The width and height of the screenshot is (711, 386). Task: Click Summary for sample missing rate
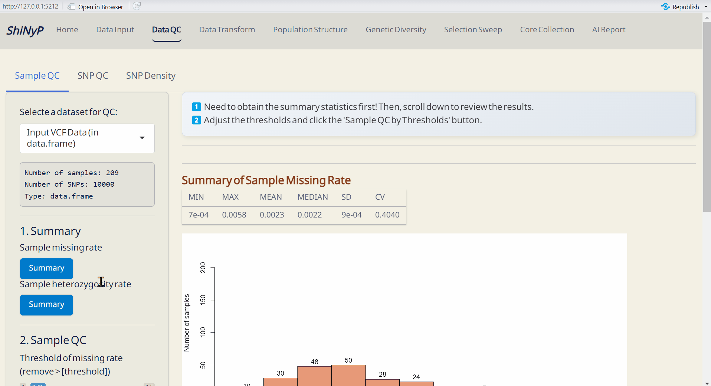coord(46,268)
